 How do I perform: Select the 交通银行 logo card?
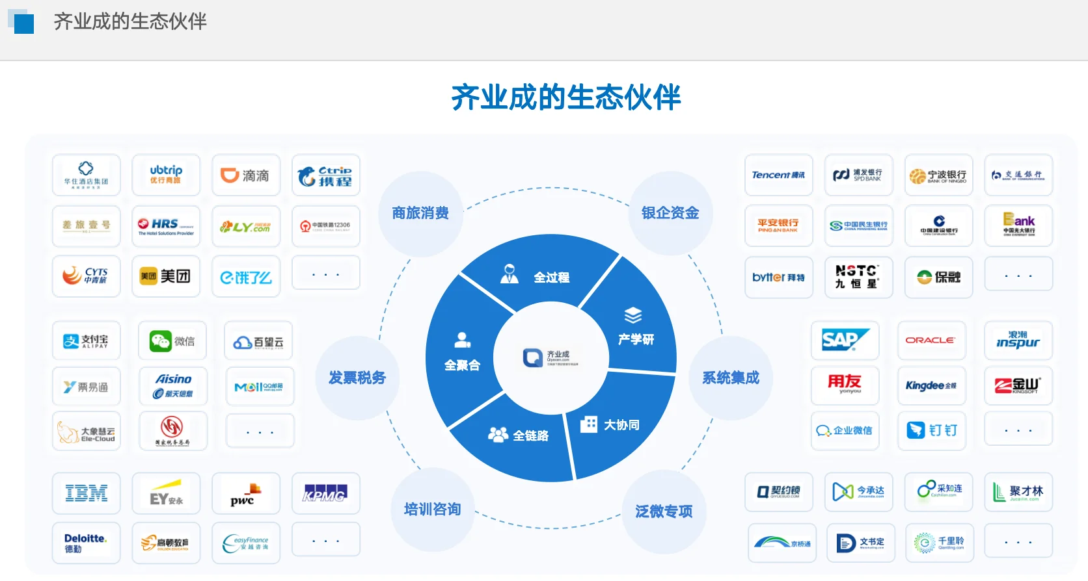click(x=1018, y=175)
